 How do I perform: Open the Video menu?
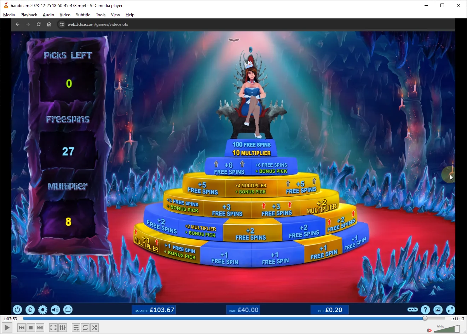[x=65, y=15]
